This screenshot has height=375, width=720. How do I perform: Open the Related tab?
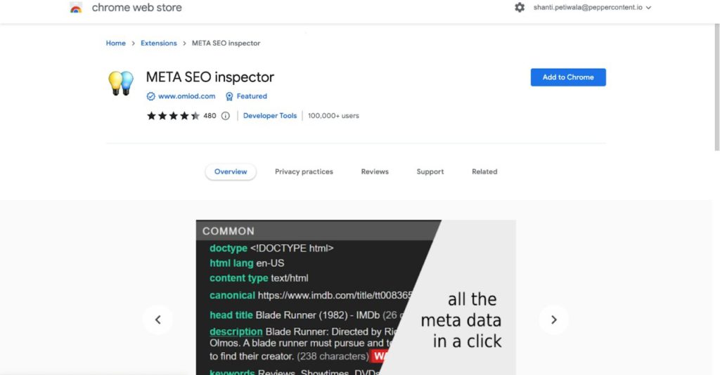484,171
